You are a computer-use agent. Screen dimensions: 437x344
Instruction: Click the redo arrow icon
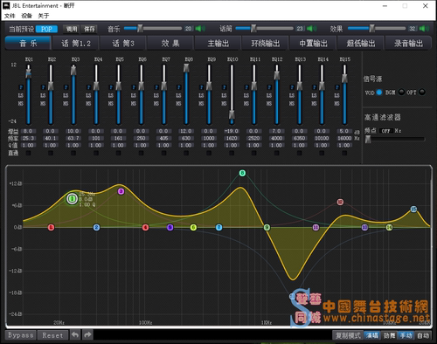87,335
